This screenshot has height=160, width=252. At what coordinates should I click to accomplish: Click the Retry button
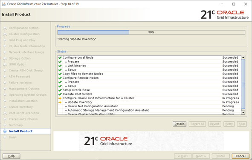229,124
